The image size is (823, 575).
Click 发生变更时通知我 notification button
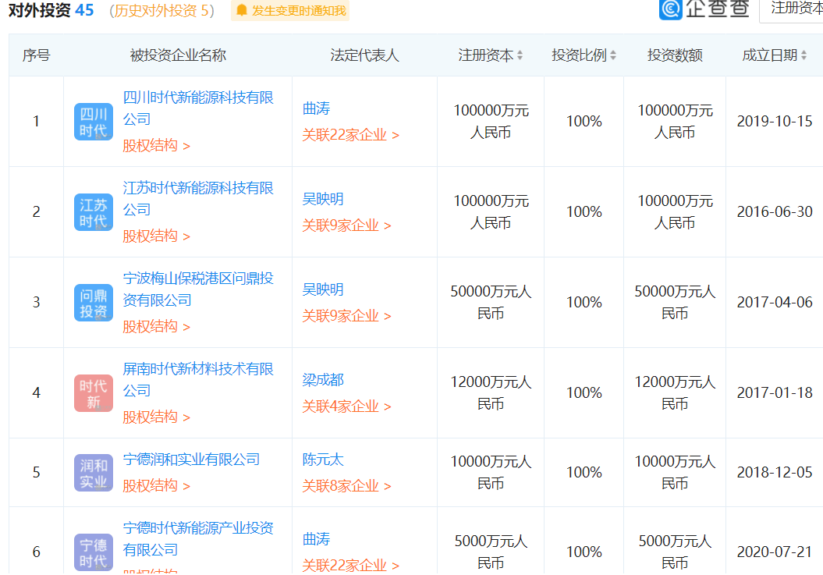(290, 10)
